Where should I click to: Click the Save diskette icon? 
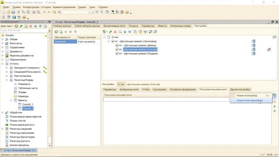13,12
